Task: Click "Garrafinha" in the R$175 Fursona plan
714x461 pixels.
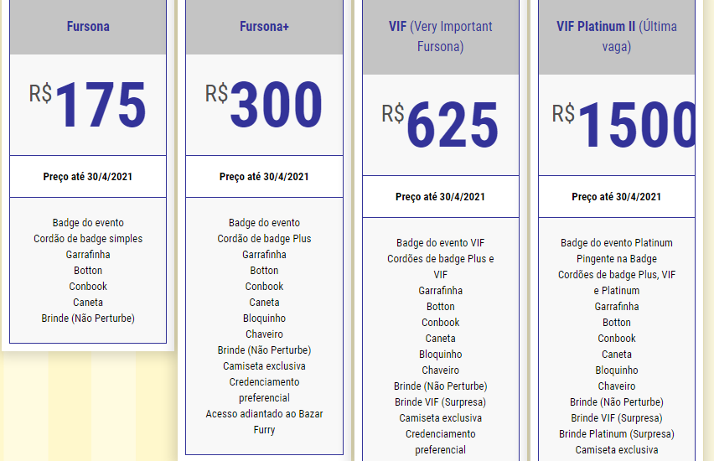Action: [x=88, y=255]
